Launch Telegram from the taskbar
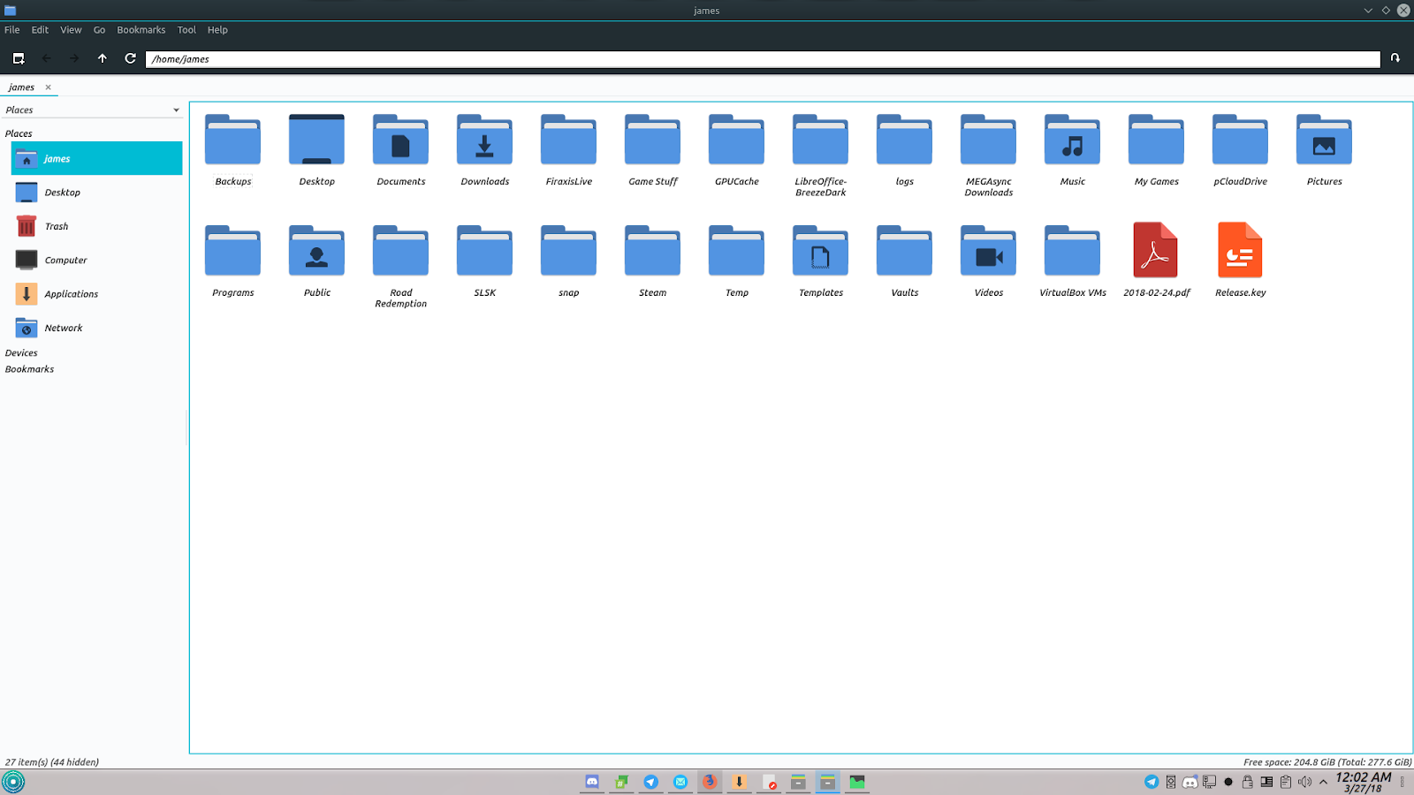Image resolution: width=1414 pixels, height=795 pixels. pyautogui.click(x=650, y=782)
